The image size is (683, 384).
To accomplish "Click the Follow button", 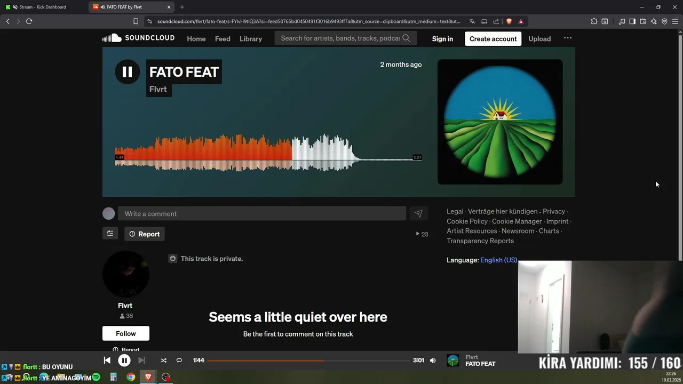I will pyautogui.click(x=126, y=333).
